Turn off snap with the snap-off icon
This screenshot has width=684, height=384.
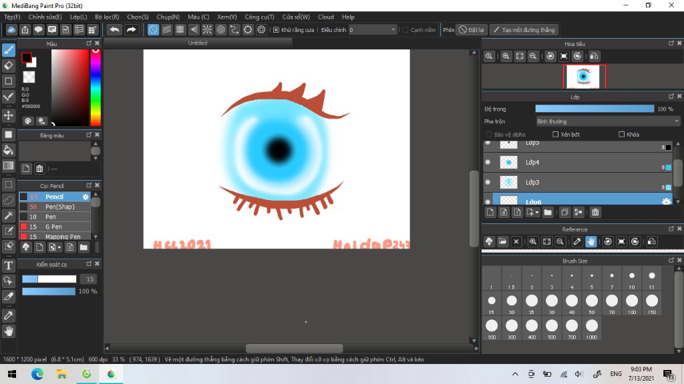153,29
